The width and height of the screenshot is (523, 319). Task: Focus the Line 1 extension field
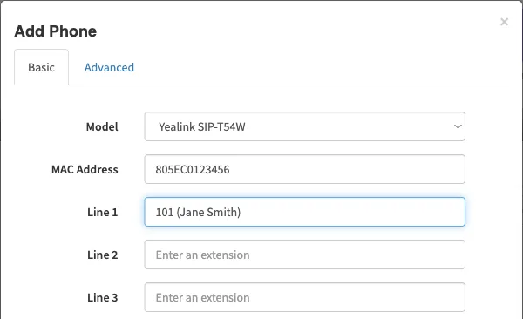coord(304,212)
